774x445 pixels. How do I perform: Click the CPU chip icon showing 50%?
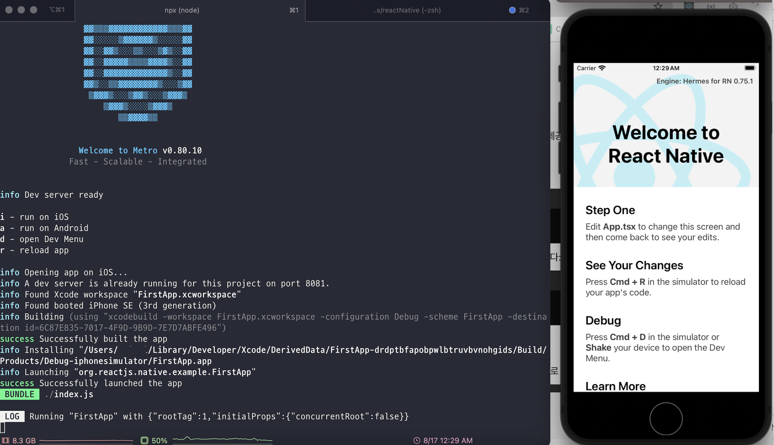[x=144, y=440]
